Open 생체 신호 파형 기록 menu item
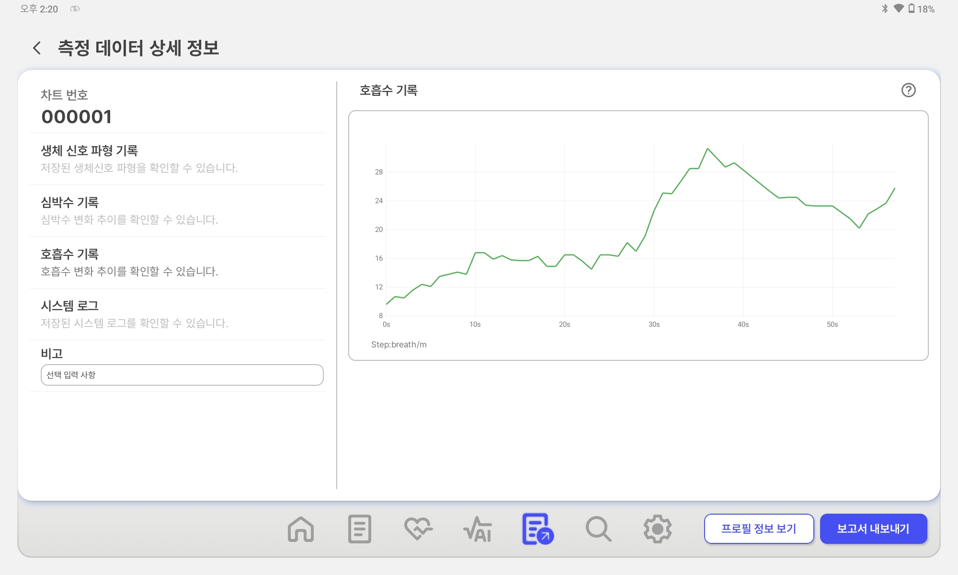 pos(177,159)
